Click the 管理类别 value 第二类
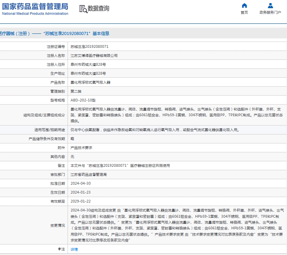Viewport: 287px width, 255px height. click(x=76, y=91)
